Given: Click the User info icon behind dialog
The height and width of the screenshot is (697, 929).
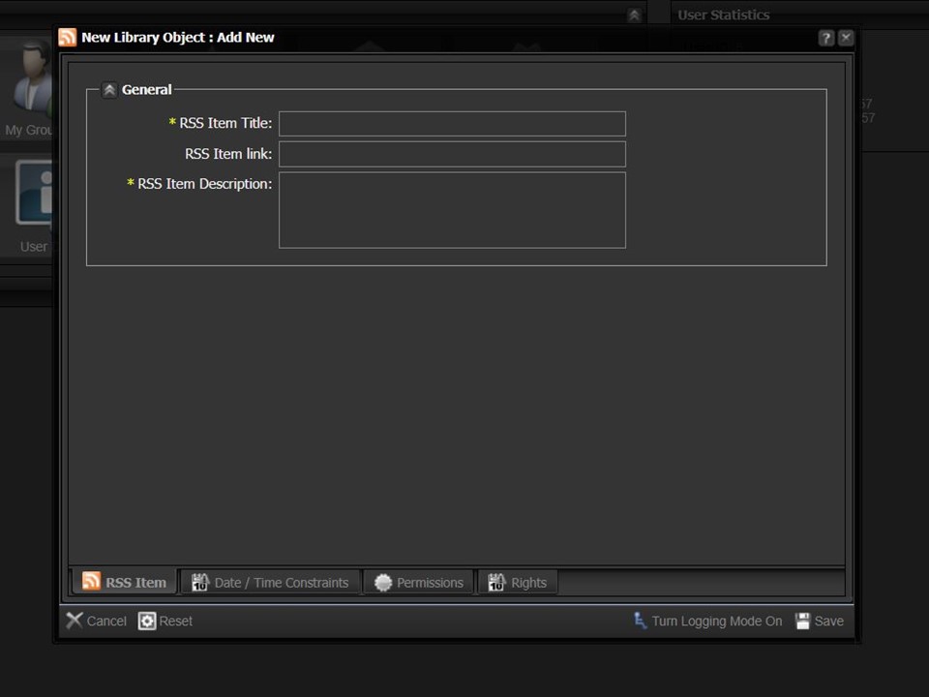Looking at the screenshot, I should click(x=34, y=193).
